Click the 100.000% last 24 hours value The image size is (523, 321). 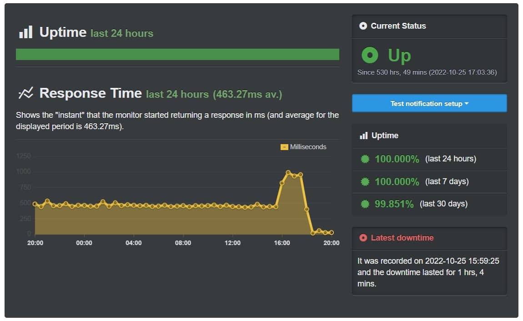[397, 159]
